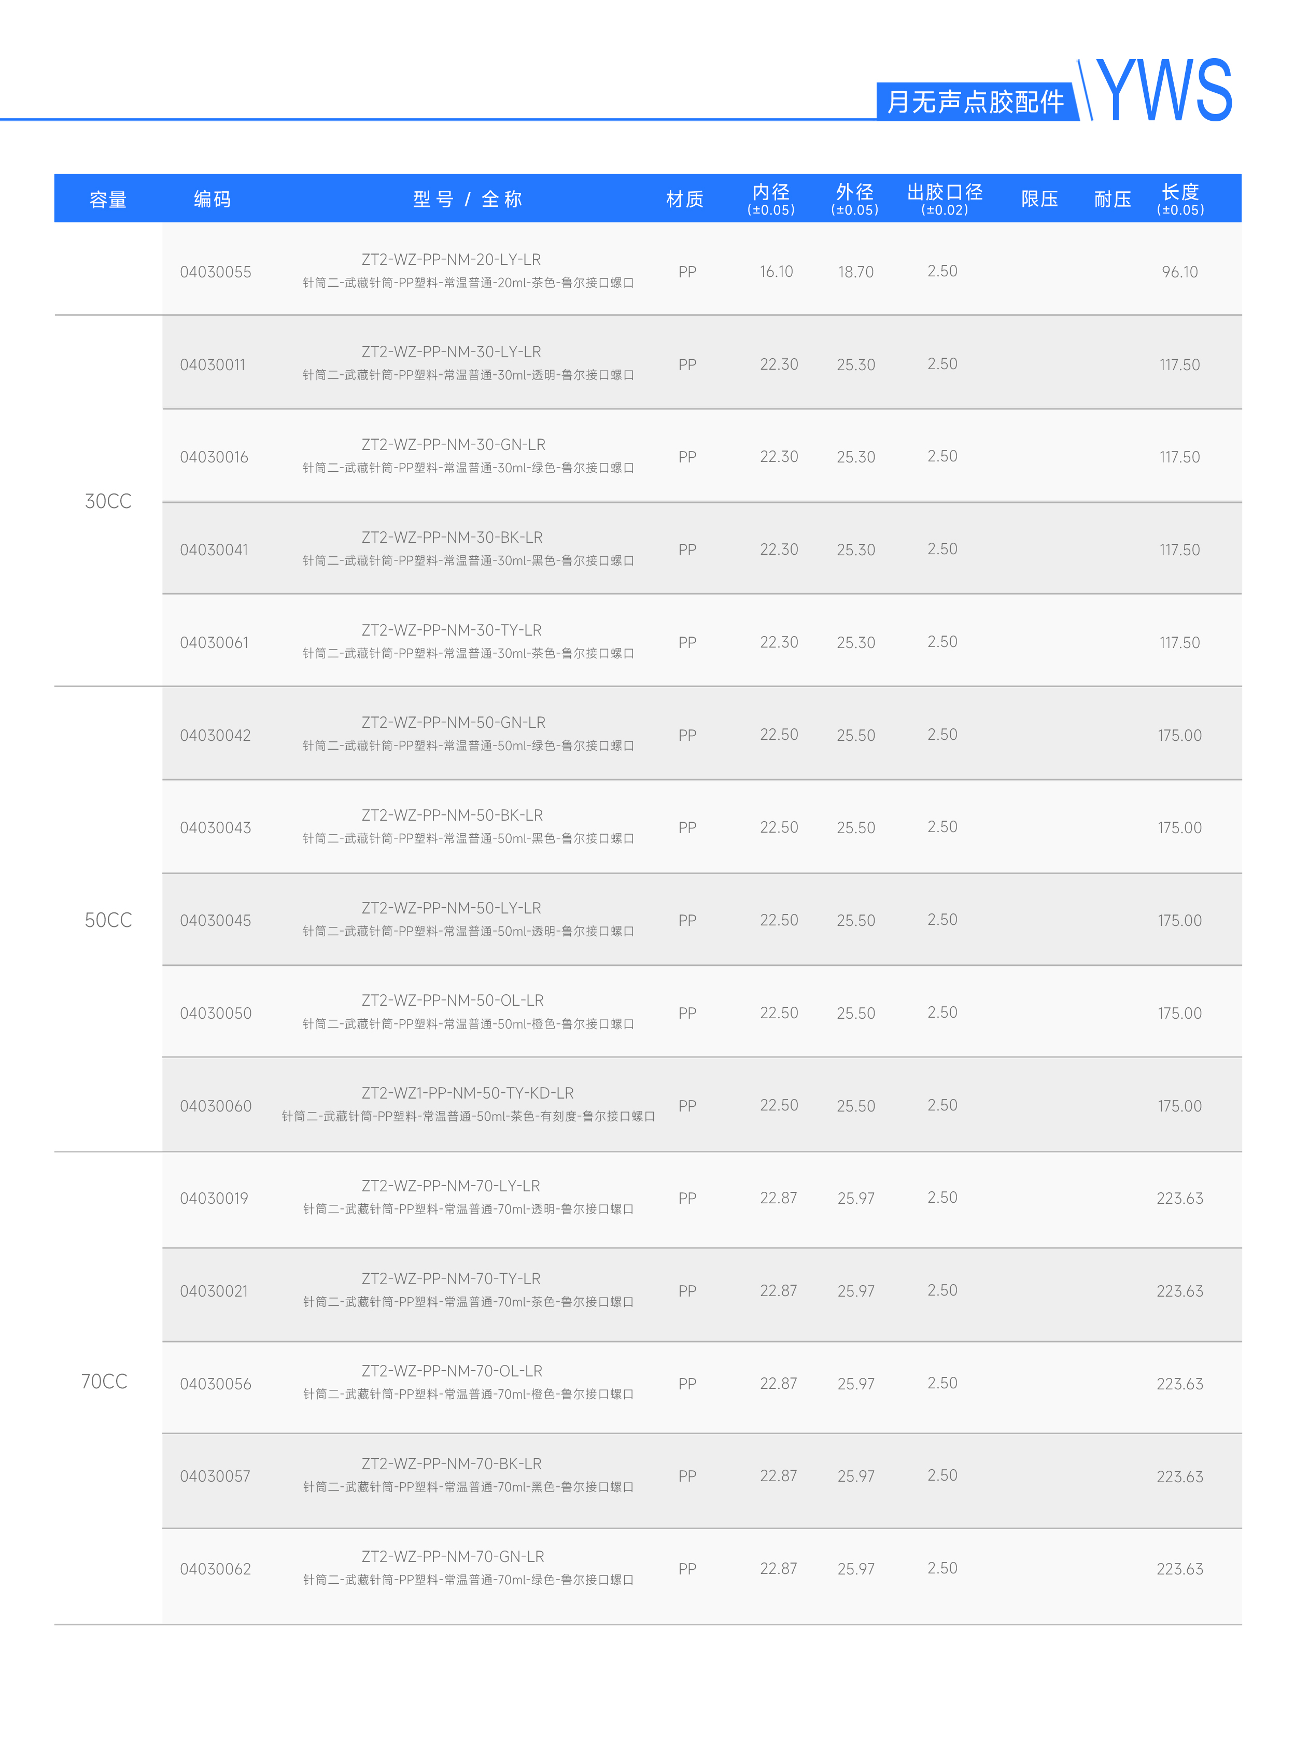Select product code 04030019
This screenshot has height=1745, width=1295.
(214, 1198)
